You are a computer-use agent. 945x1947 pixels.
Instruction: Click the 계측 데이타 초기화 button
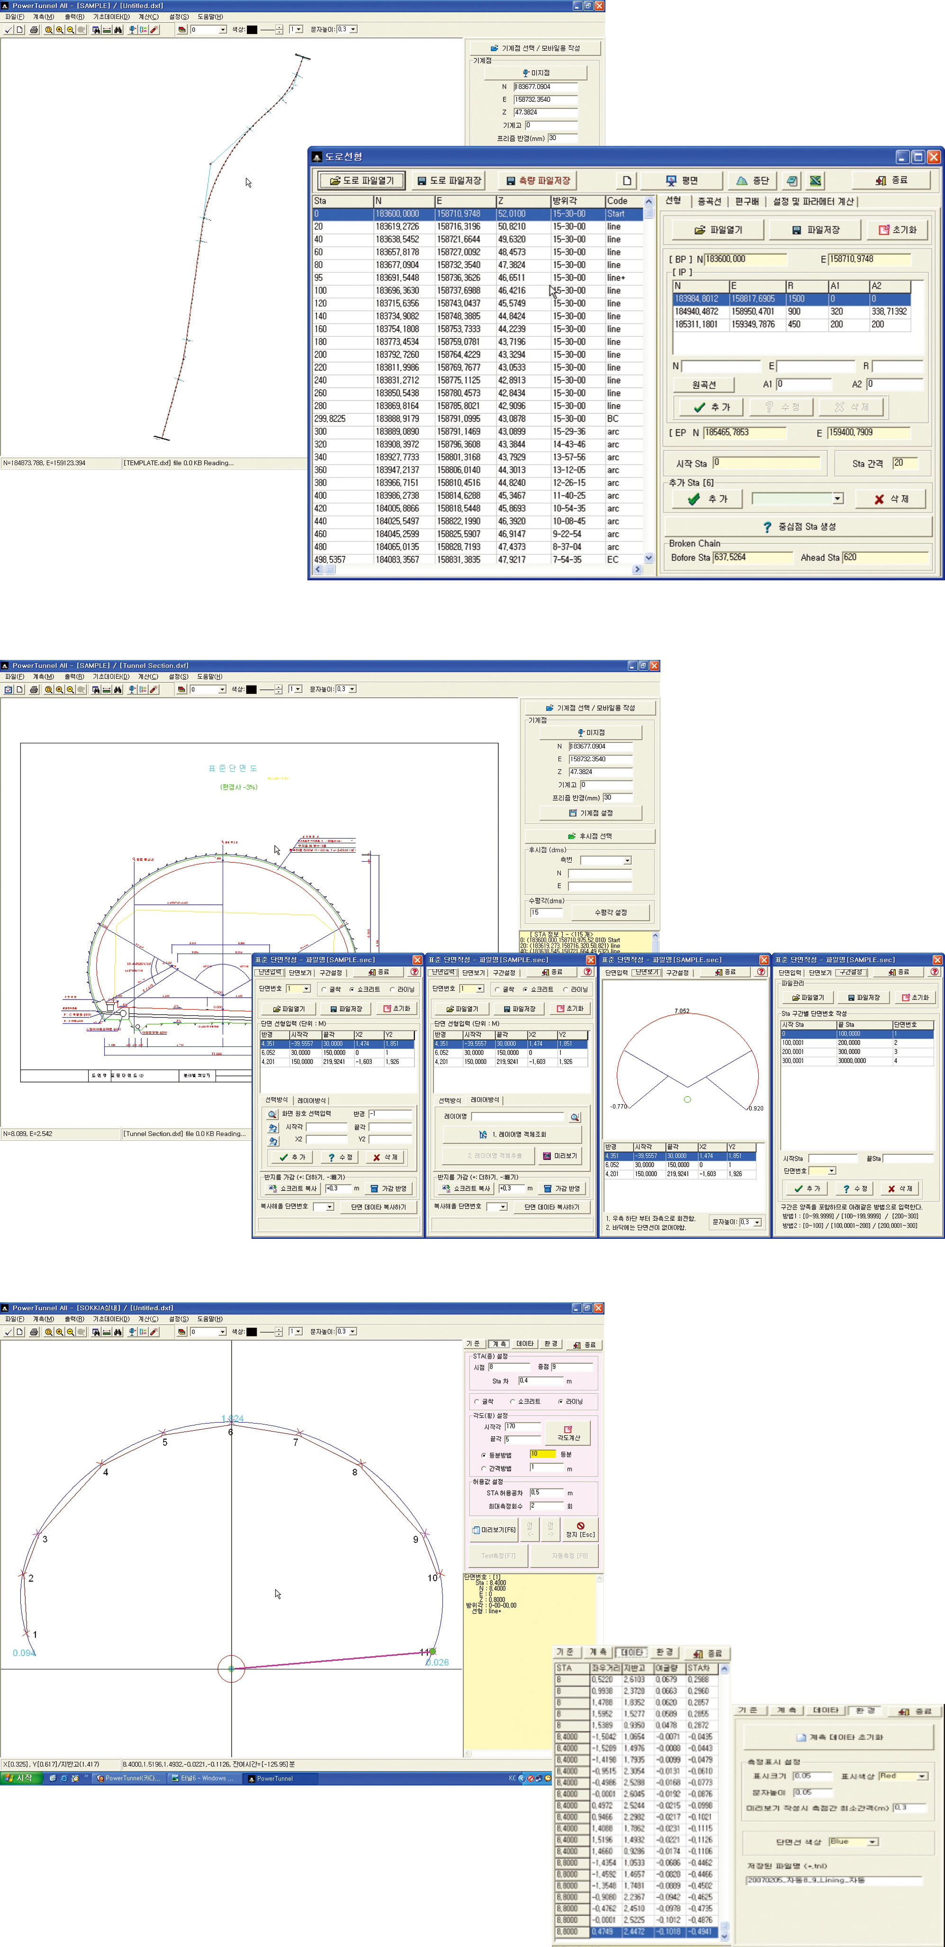click(x=839, y=1738)
